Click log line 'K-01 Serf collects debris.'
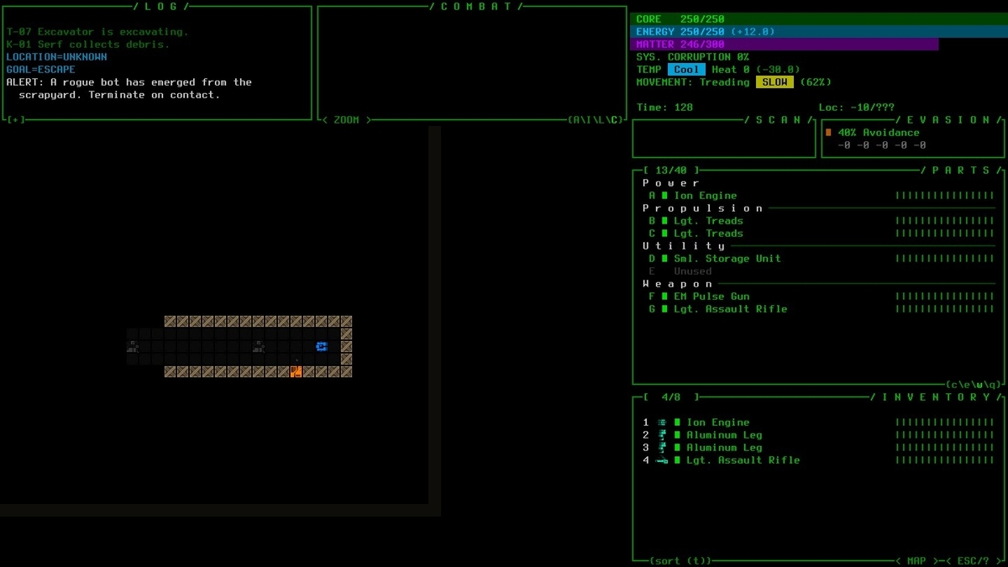The width and height of the screenshot is (1008, 567). click(x=88, y=45)
